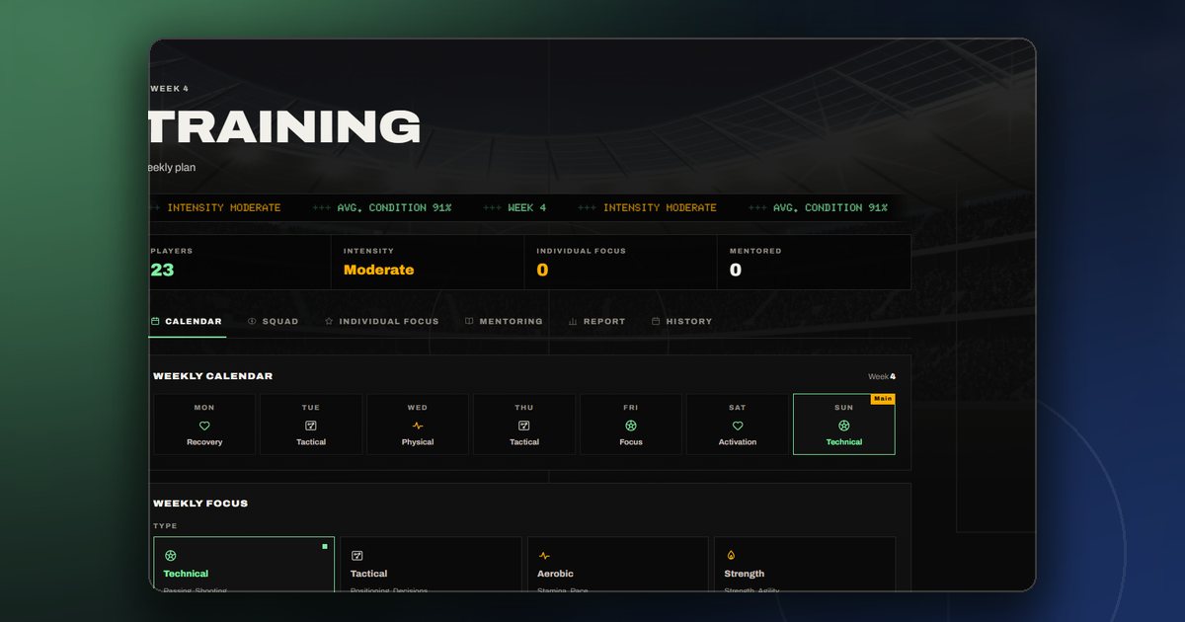Click the Main badge on Sunday

tap(883, 399)
